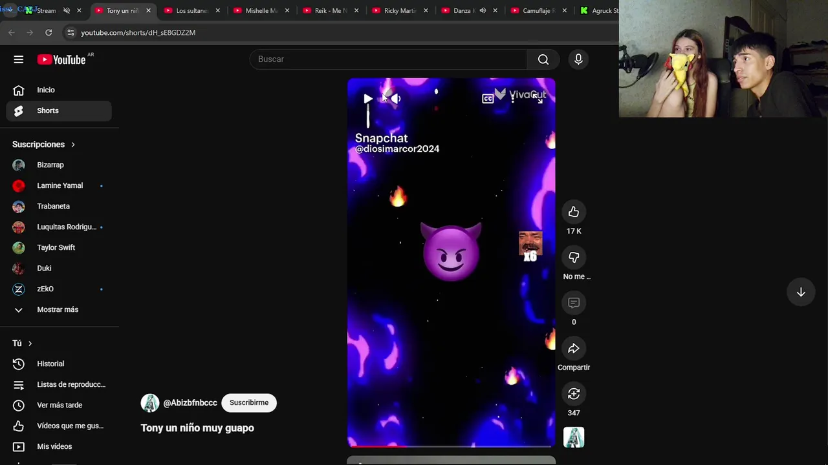Go forward in browser history

pyautogui.click(x=30, y=32)
